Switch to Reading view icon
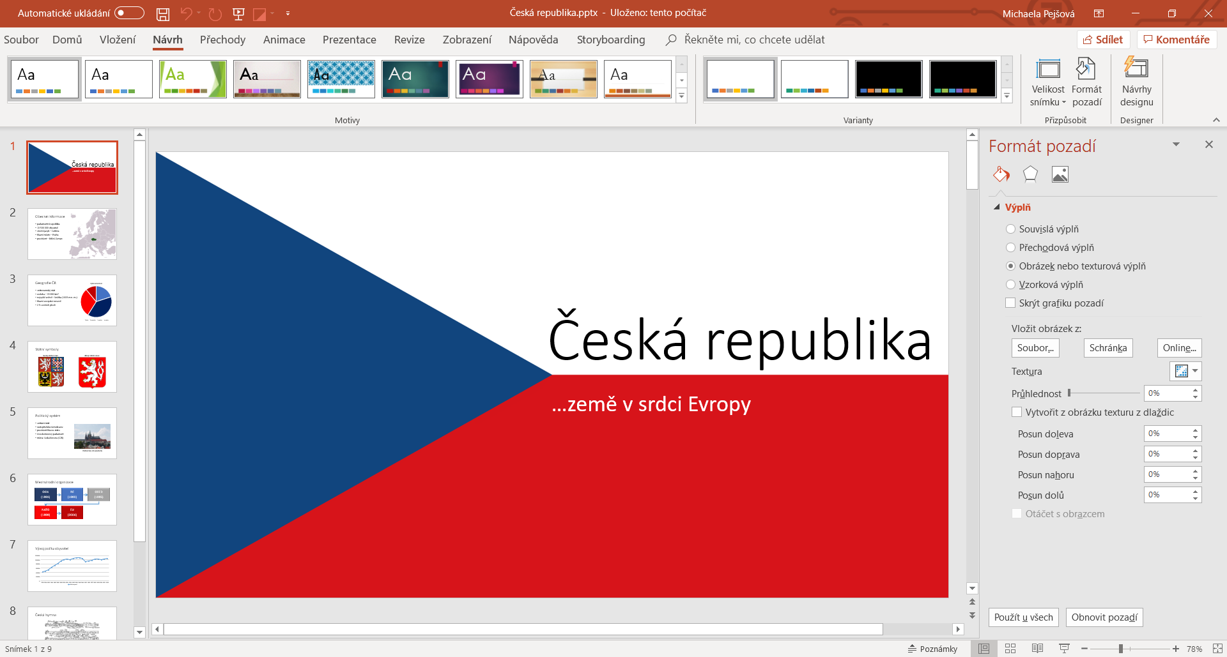Image resolution: width=1227 pixels, height=657 pixels. pos(1037,649)
